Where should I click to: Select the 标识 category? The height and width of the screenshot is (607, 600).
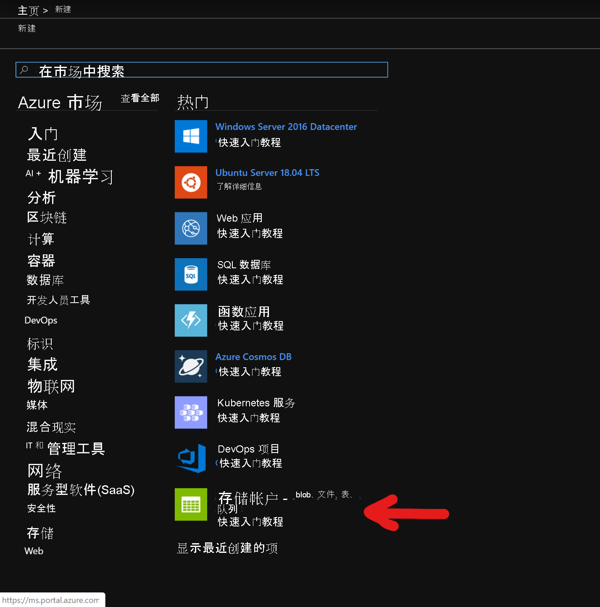coord(40,344)
